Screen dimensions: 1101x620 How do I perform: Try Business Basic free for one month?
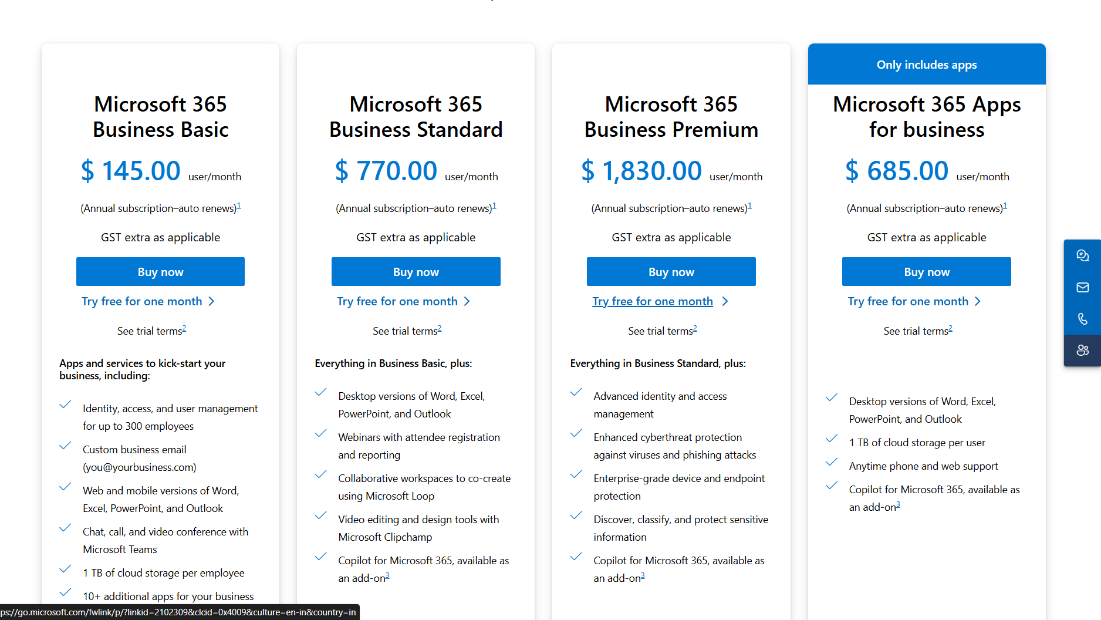pyautogui.click(x=141, y=301)
